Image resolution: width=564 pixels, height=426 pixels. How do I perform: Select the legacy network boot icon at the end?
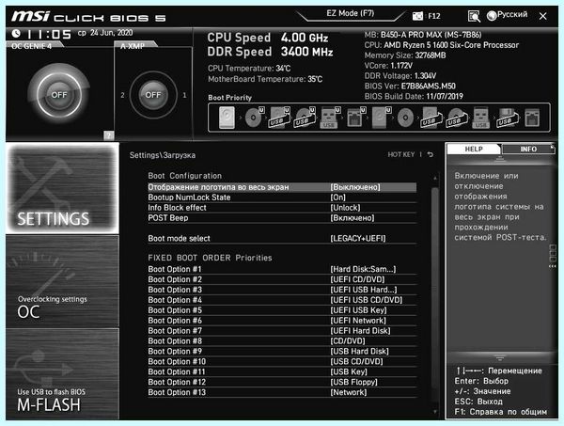(x=532, y=118)
